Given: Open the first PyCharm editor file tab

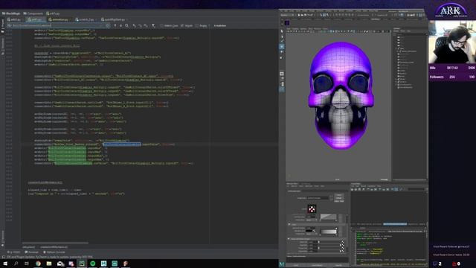Looking at the screenshot, I should click(x=14, y=19).
